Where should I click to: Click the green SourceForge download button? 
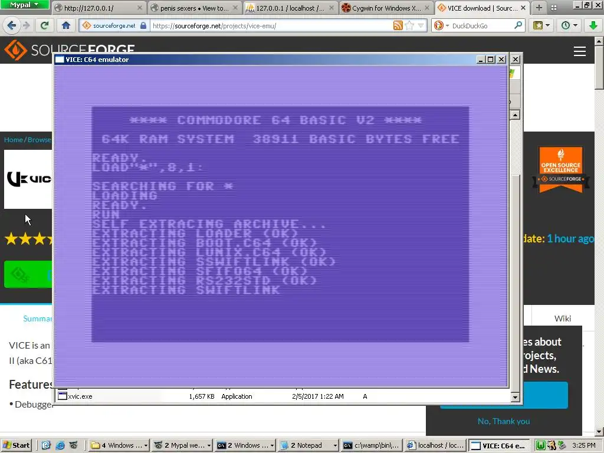click(x=28, y=274)
